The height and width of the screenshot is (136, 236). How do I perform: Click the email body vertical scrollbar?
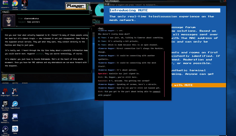pyautogui.click(x=88, y=47)
